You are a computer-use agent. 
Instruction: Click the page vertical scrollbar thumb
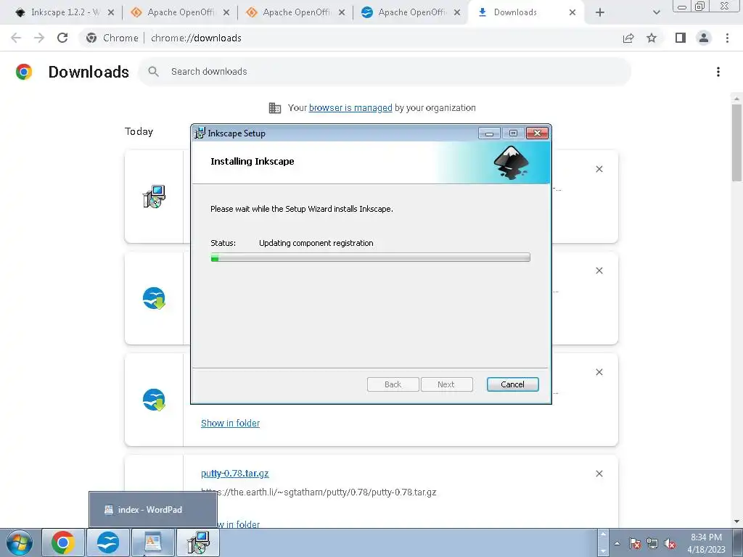(736, 142)
